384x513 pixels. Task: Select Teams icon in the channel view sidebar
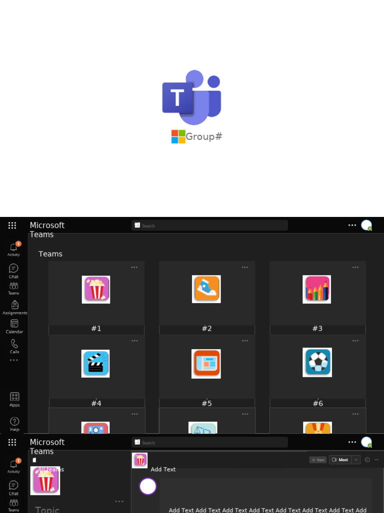coord(13,505)
